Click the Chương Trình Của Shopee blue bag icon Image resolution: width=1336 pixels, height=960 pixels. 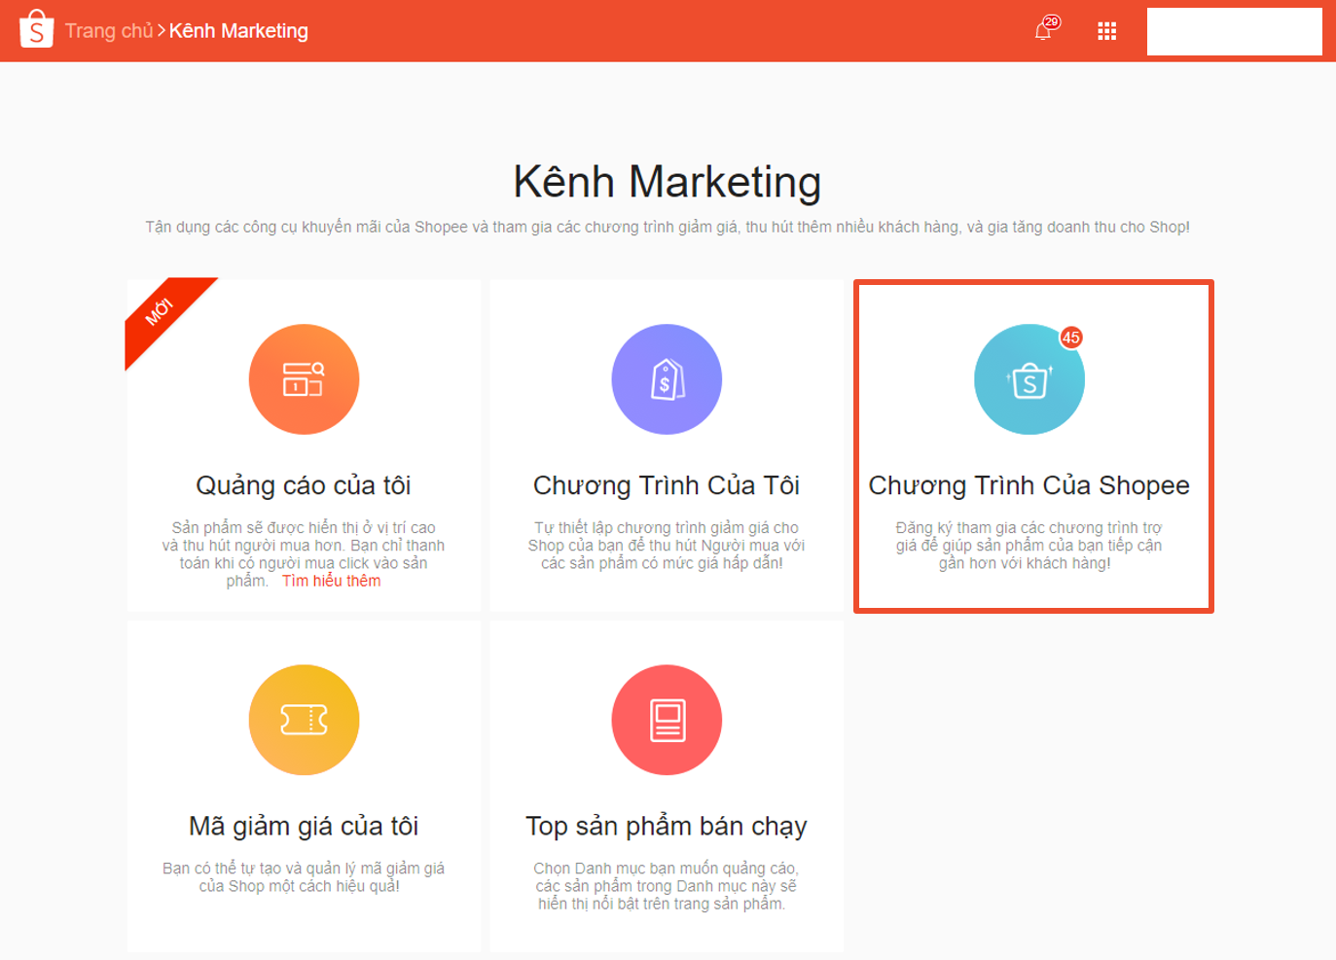(x=1029, y=379)
